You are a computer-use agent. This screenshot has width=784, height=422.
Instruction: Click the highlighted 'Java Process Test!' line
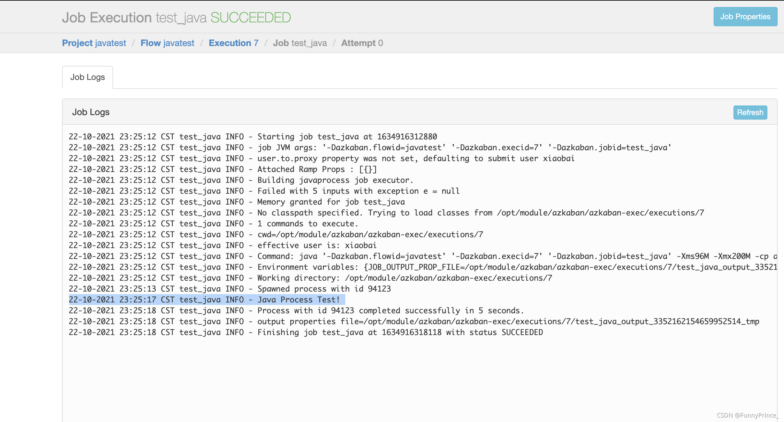[207, 300]
